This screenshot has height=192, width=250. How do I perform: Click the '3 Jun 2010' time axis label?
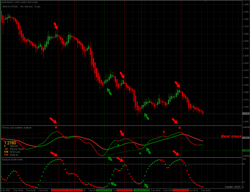(6, 190)
